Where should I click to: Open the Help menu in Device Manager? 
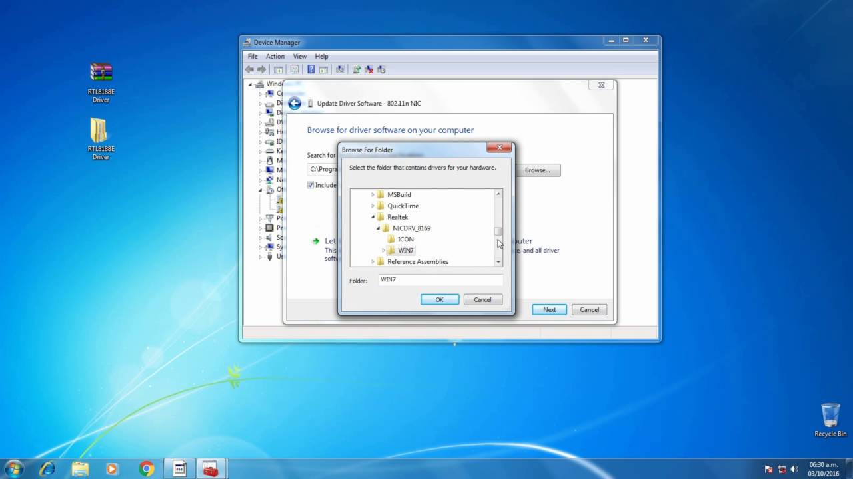click(x=321, y=56)
